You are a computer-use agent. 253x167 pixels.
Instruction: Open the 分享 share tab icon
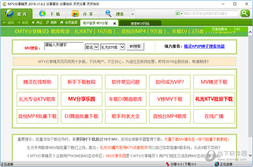coord(75,14)
